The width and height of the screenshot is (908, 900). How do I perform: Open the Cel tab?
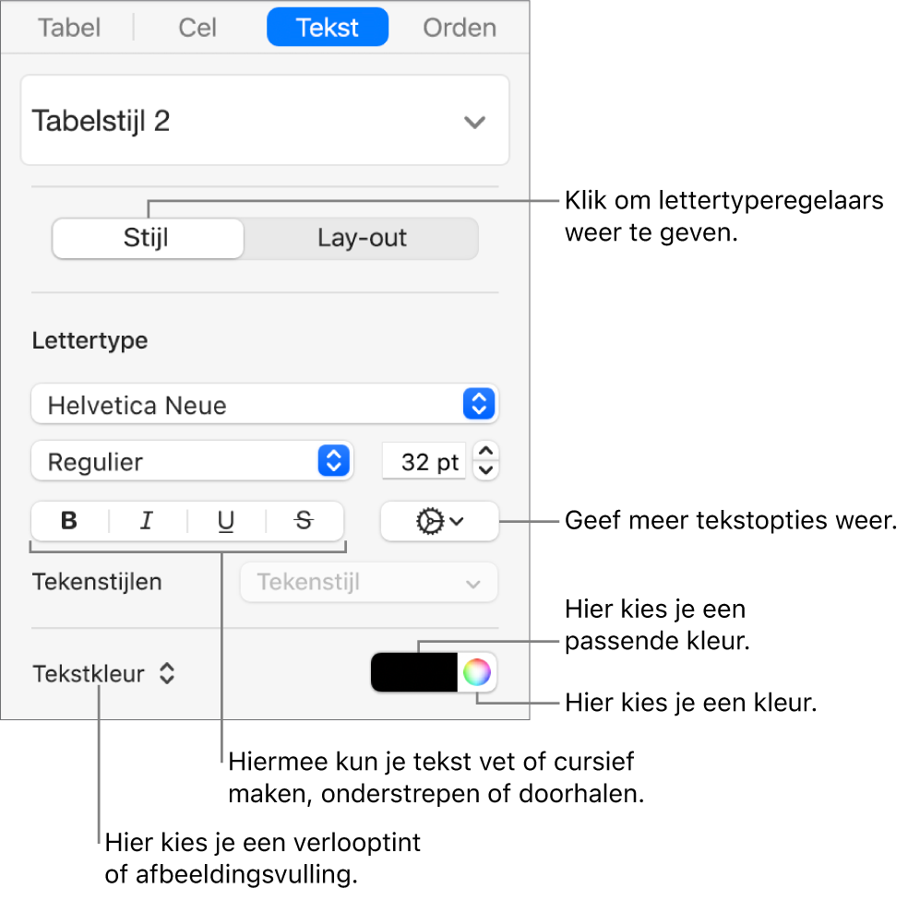tap(196, 27)
